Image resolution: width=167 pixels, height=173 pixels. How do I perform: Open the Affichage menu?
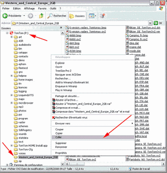(29, 8)
